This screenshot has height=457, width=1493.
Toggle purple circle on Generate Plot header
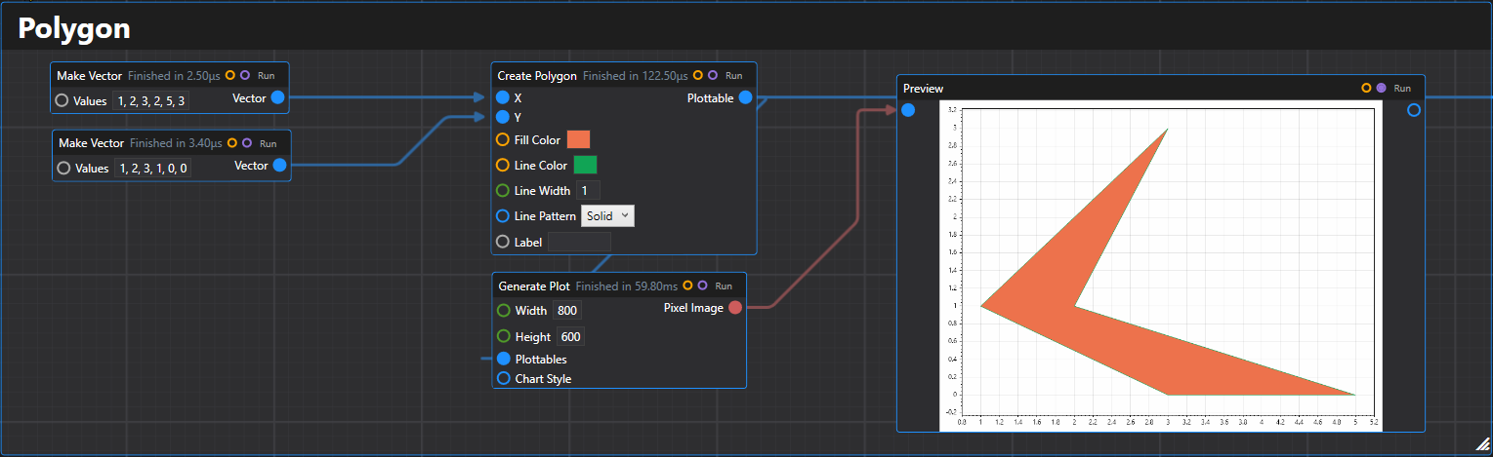point(702,286)
